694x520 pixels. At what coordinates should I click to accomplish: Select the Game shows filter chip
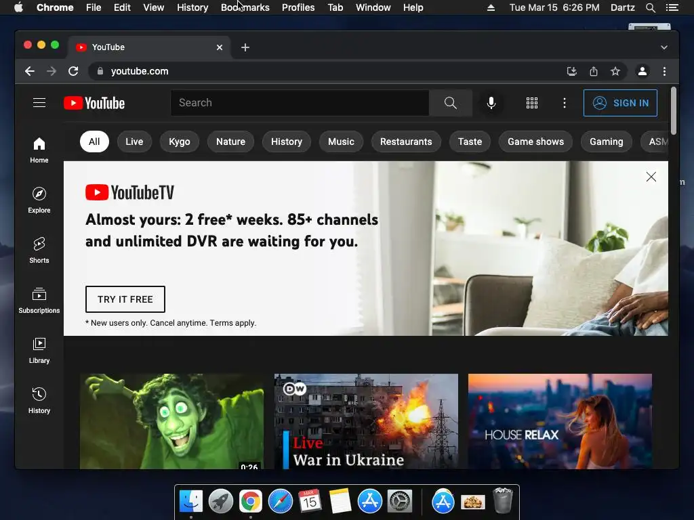[x=535, y=142]
